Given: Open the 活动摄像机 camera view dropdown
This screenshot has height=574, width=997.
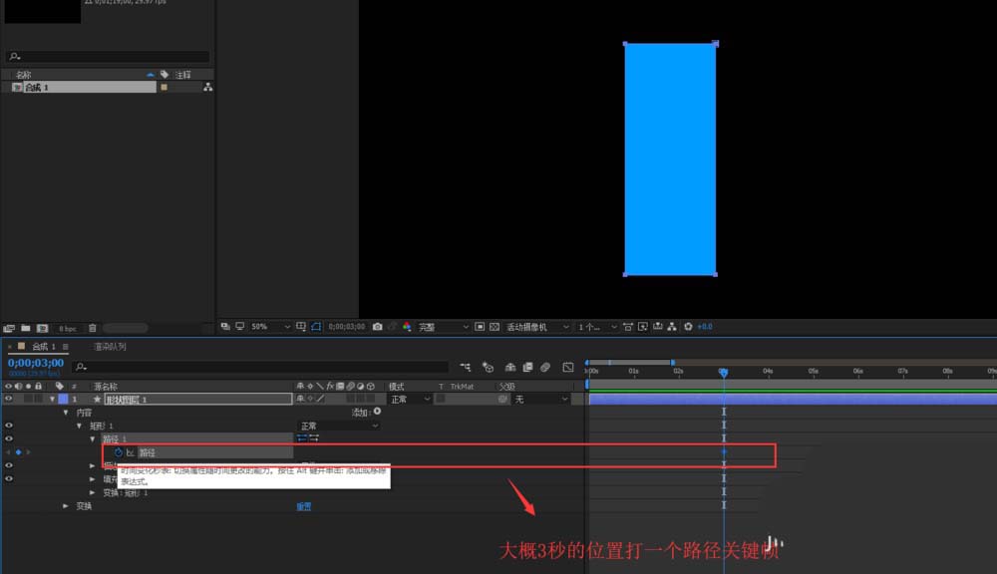Looking at the screenshot, I should (x=537, y=327).
